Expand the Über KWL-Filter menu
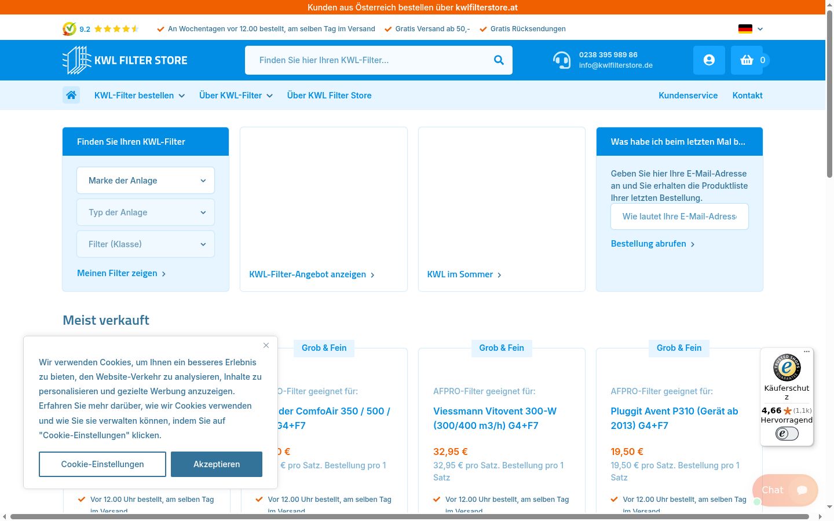Screen dimensions: 834x521 236,96
